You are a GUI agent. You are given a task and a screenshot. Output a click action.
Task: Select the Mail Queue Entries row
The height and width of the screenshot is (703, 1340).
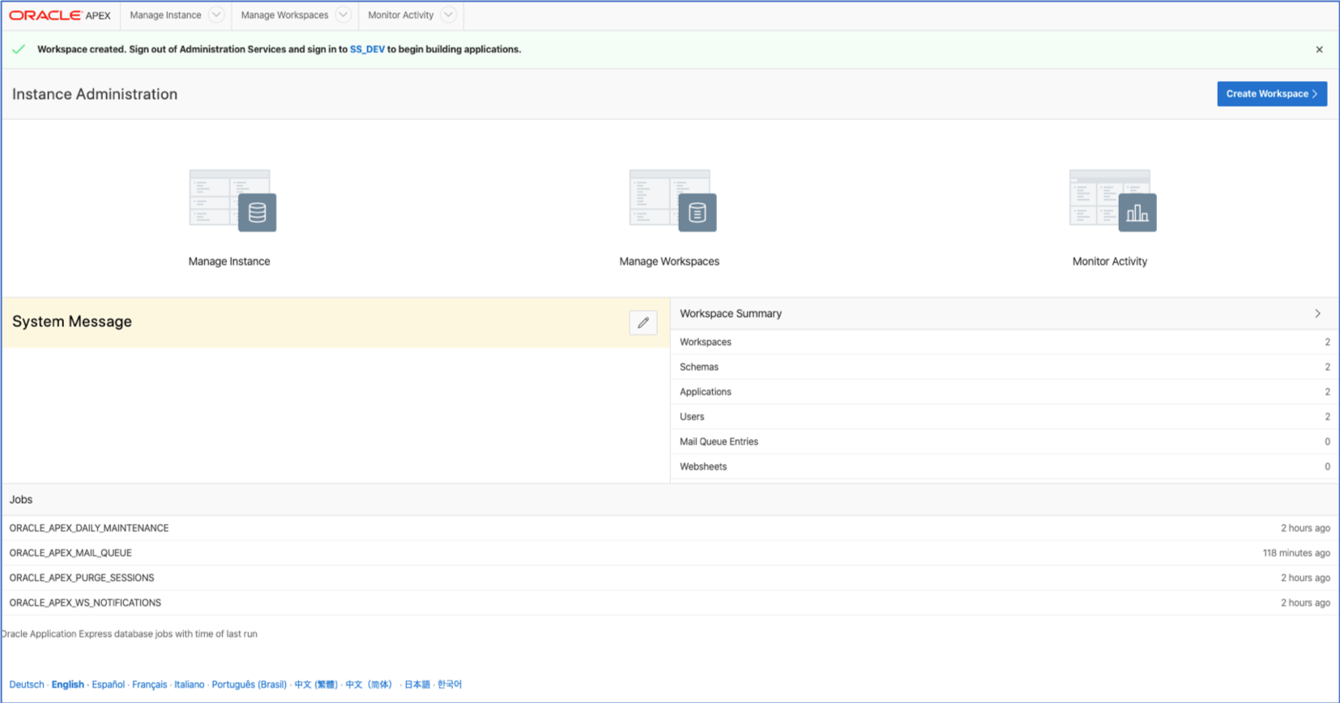click(1005, 441)
